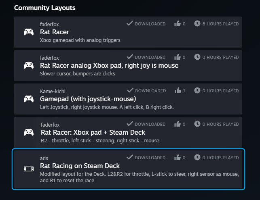Click the gamepad icon beside Rat Racer

[28, 32]
